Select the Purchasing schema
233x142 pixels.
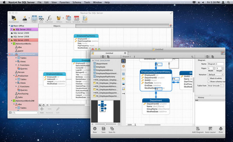point(23,94)
